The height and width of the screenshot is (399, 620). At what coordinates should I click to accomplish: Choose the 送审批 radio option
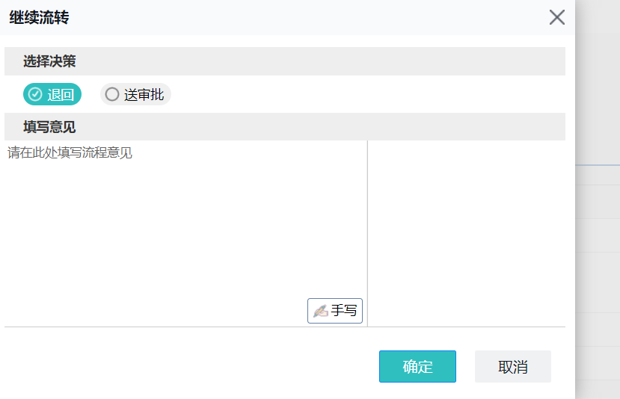click(x=135, y=95)
